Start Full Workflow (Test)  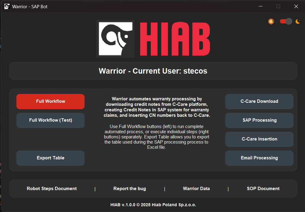tap(50, 120)
